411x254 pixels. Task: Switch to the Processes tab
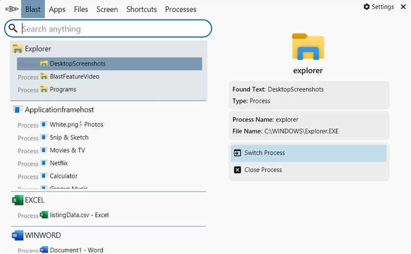click(181, 9)
